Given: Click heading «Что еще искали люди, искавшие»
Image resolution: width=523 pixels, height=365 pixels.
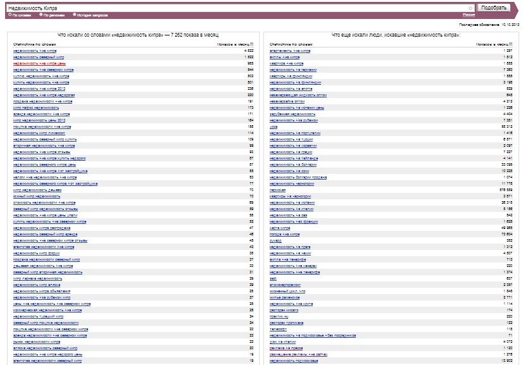Looking at the screenshot, I should (396, 35).
